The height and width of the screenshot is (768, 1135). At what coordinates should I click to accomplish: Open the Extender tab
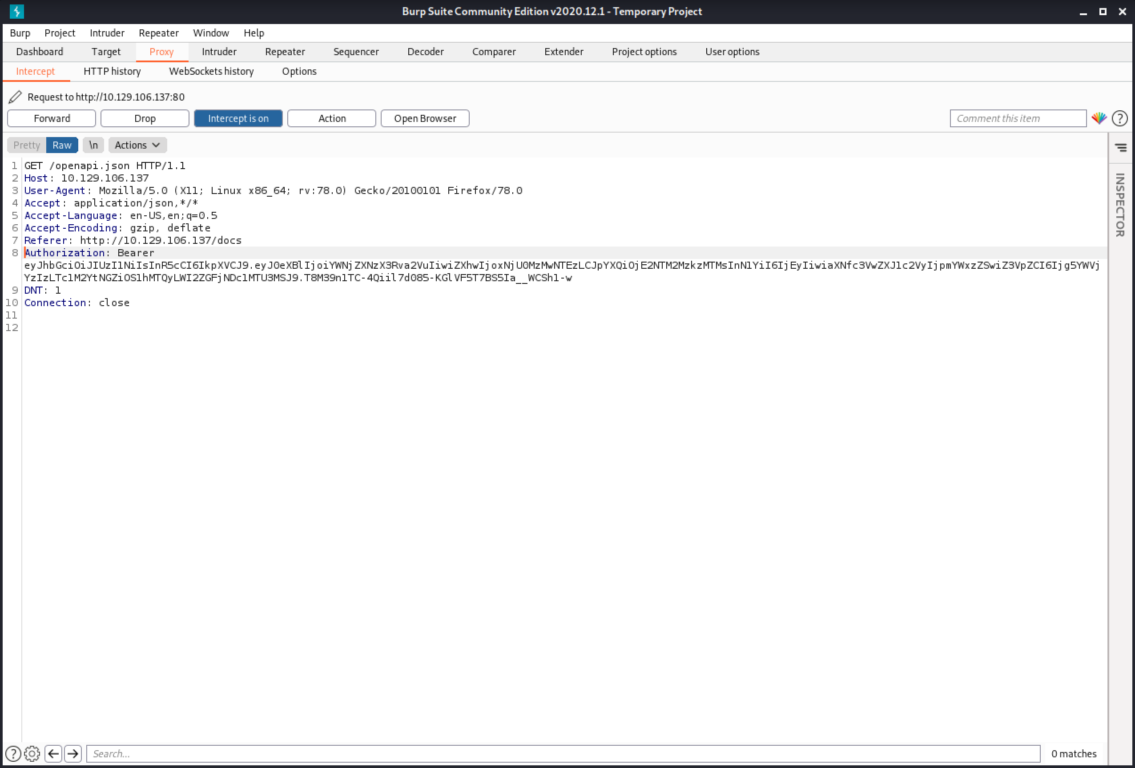click(563, 52)
